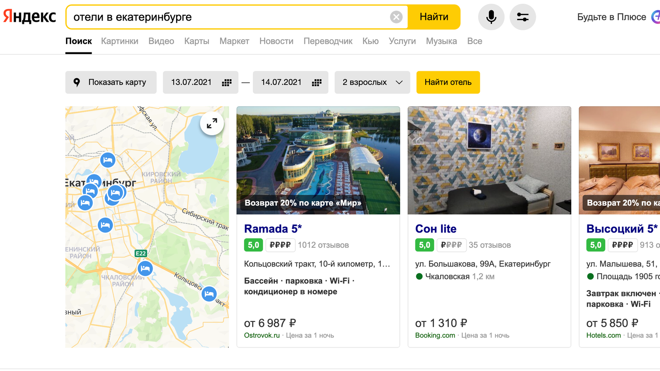The height and width of the screenshot is (371, 660).
Task: Switch to the Музыка tab
Action: coord(441,41)
